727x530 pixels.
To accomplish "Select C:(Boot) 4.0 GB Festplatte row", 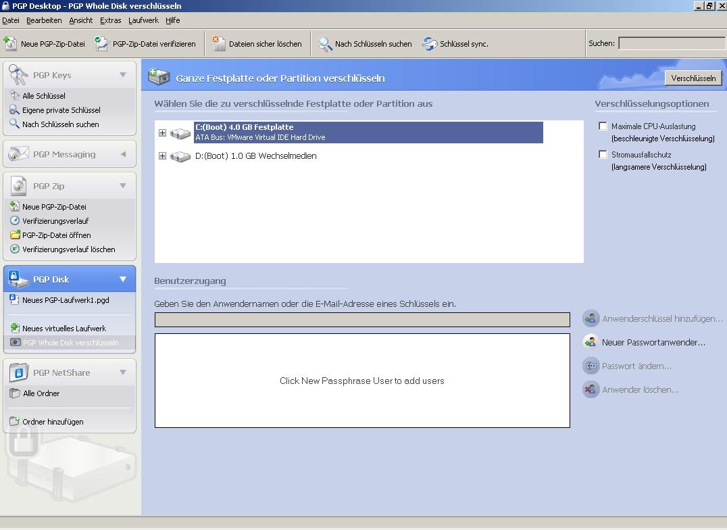I will point(368,132).
